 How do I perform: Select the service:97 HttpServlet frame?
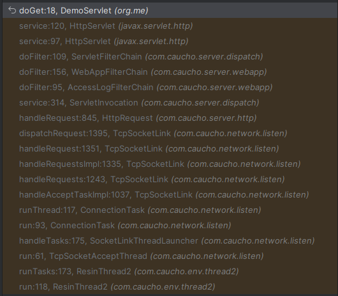point(170,42)
